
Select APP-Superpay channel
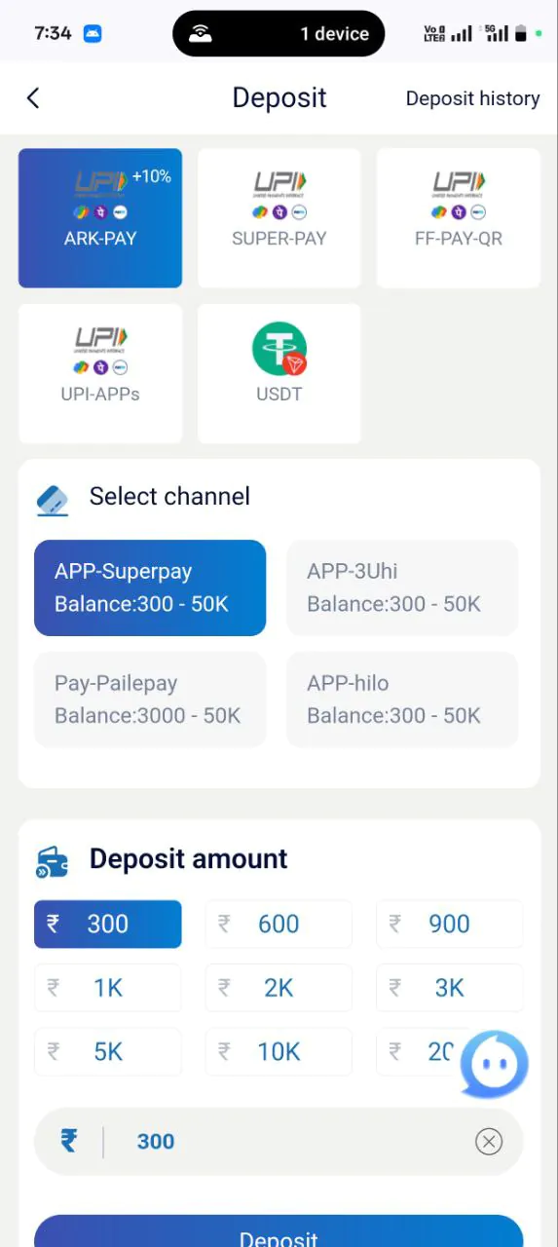[x=150, y=588]
